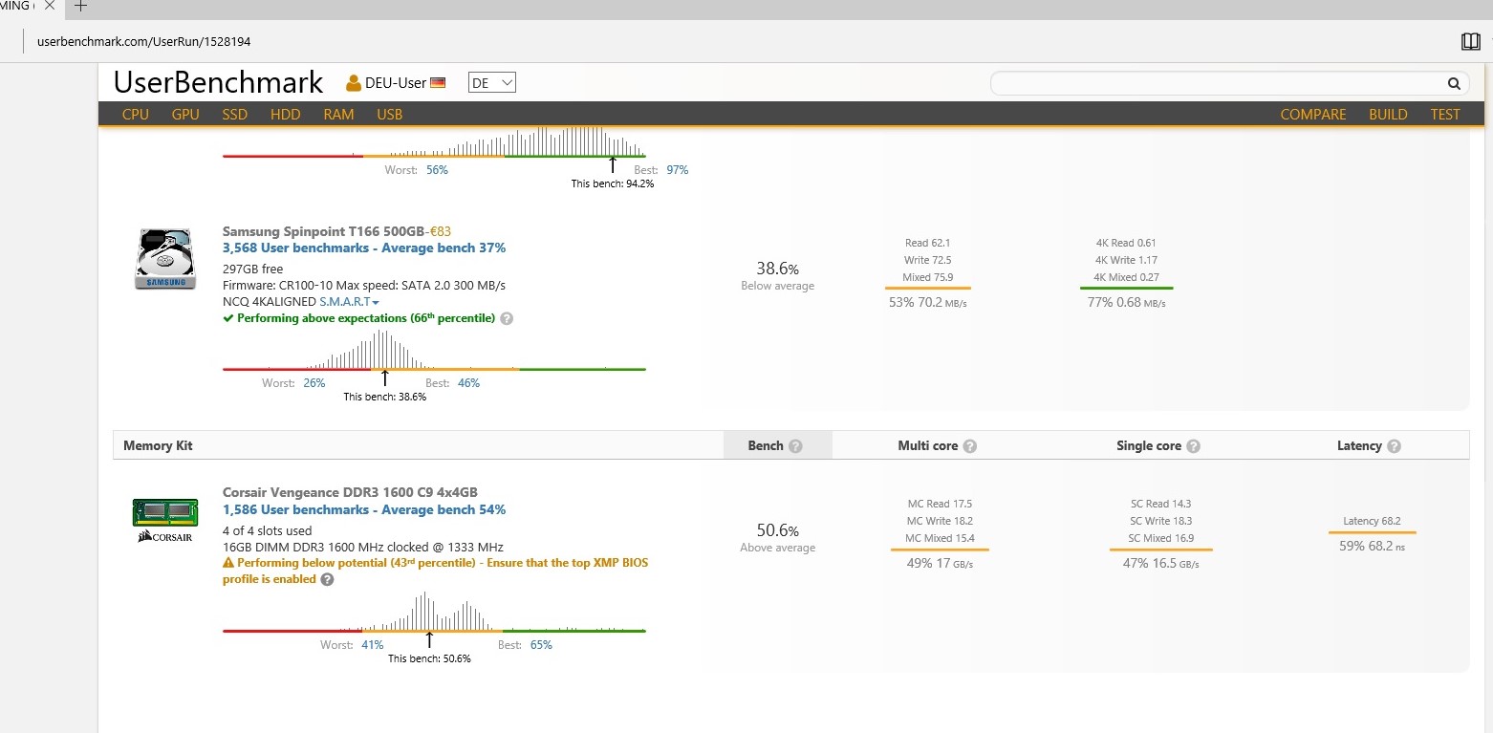Click Best 46% value under Samsung chart
The height and width of the screenshot is (733, 1493).
tap(468, 383)
